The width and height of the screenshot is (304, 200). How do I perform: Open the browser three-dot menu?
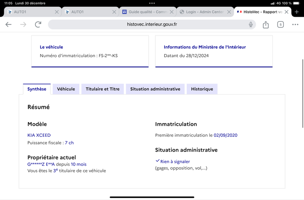295,24
